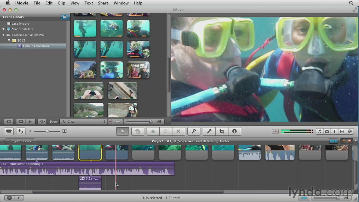The height and width of the screenshot is (202, 359).
Task: Show the keyword filter search button
Action: 42,122
